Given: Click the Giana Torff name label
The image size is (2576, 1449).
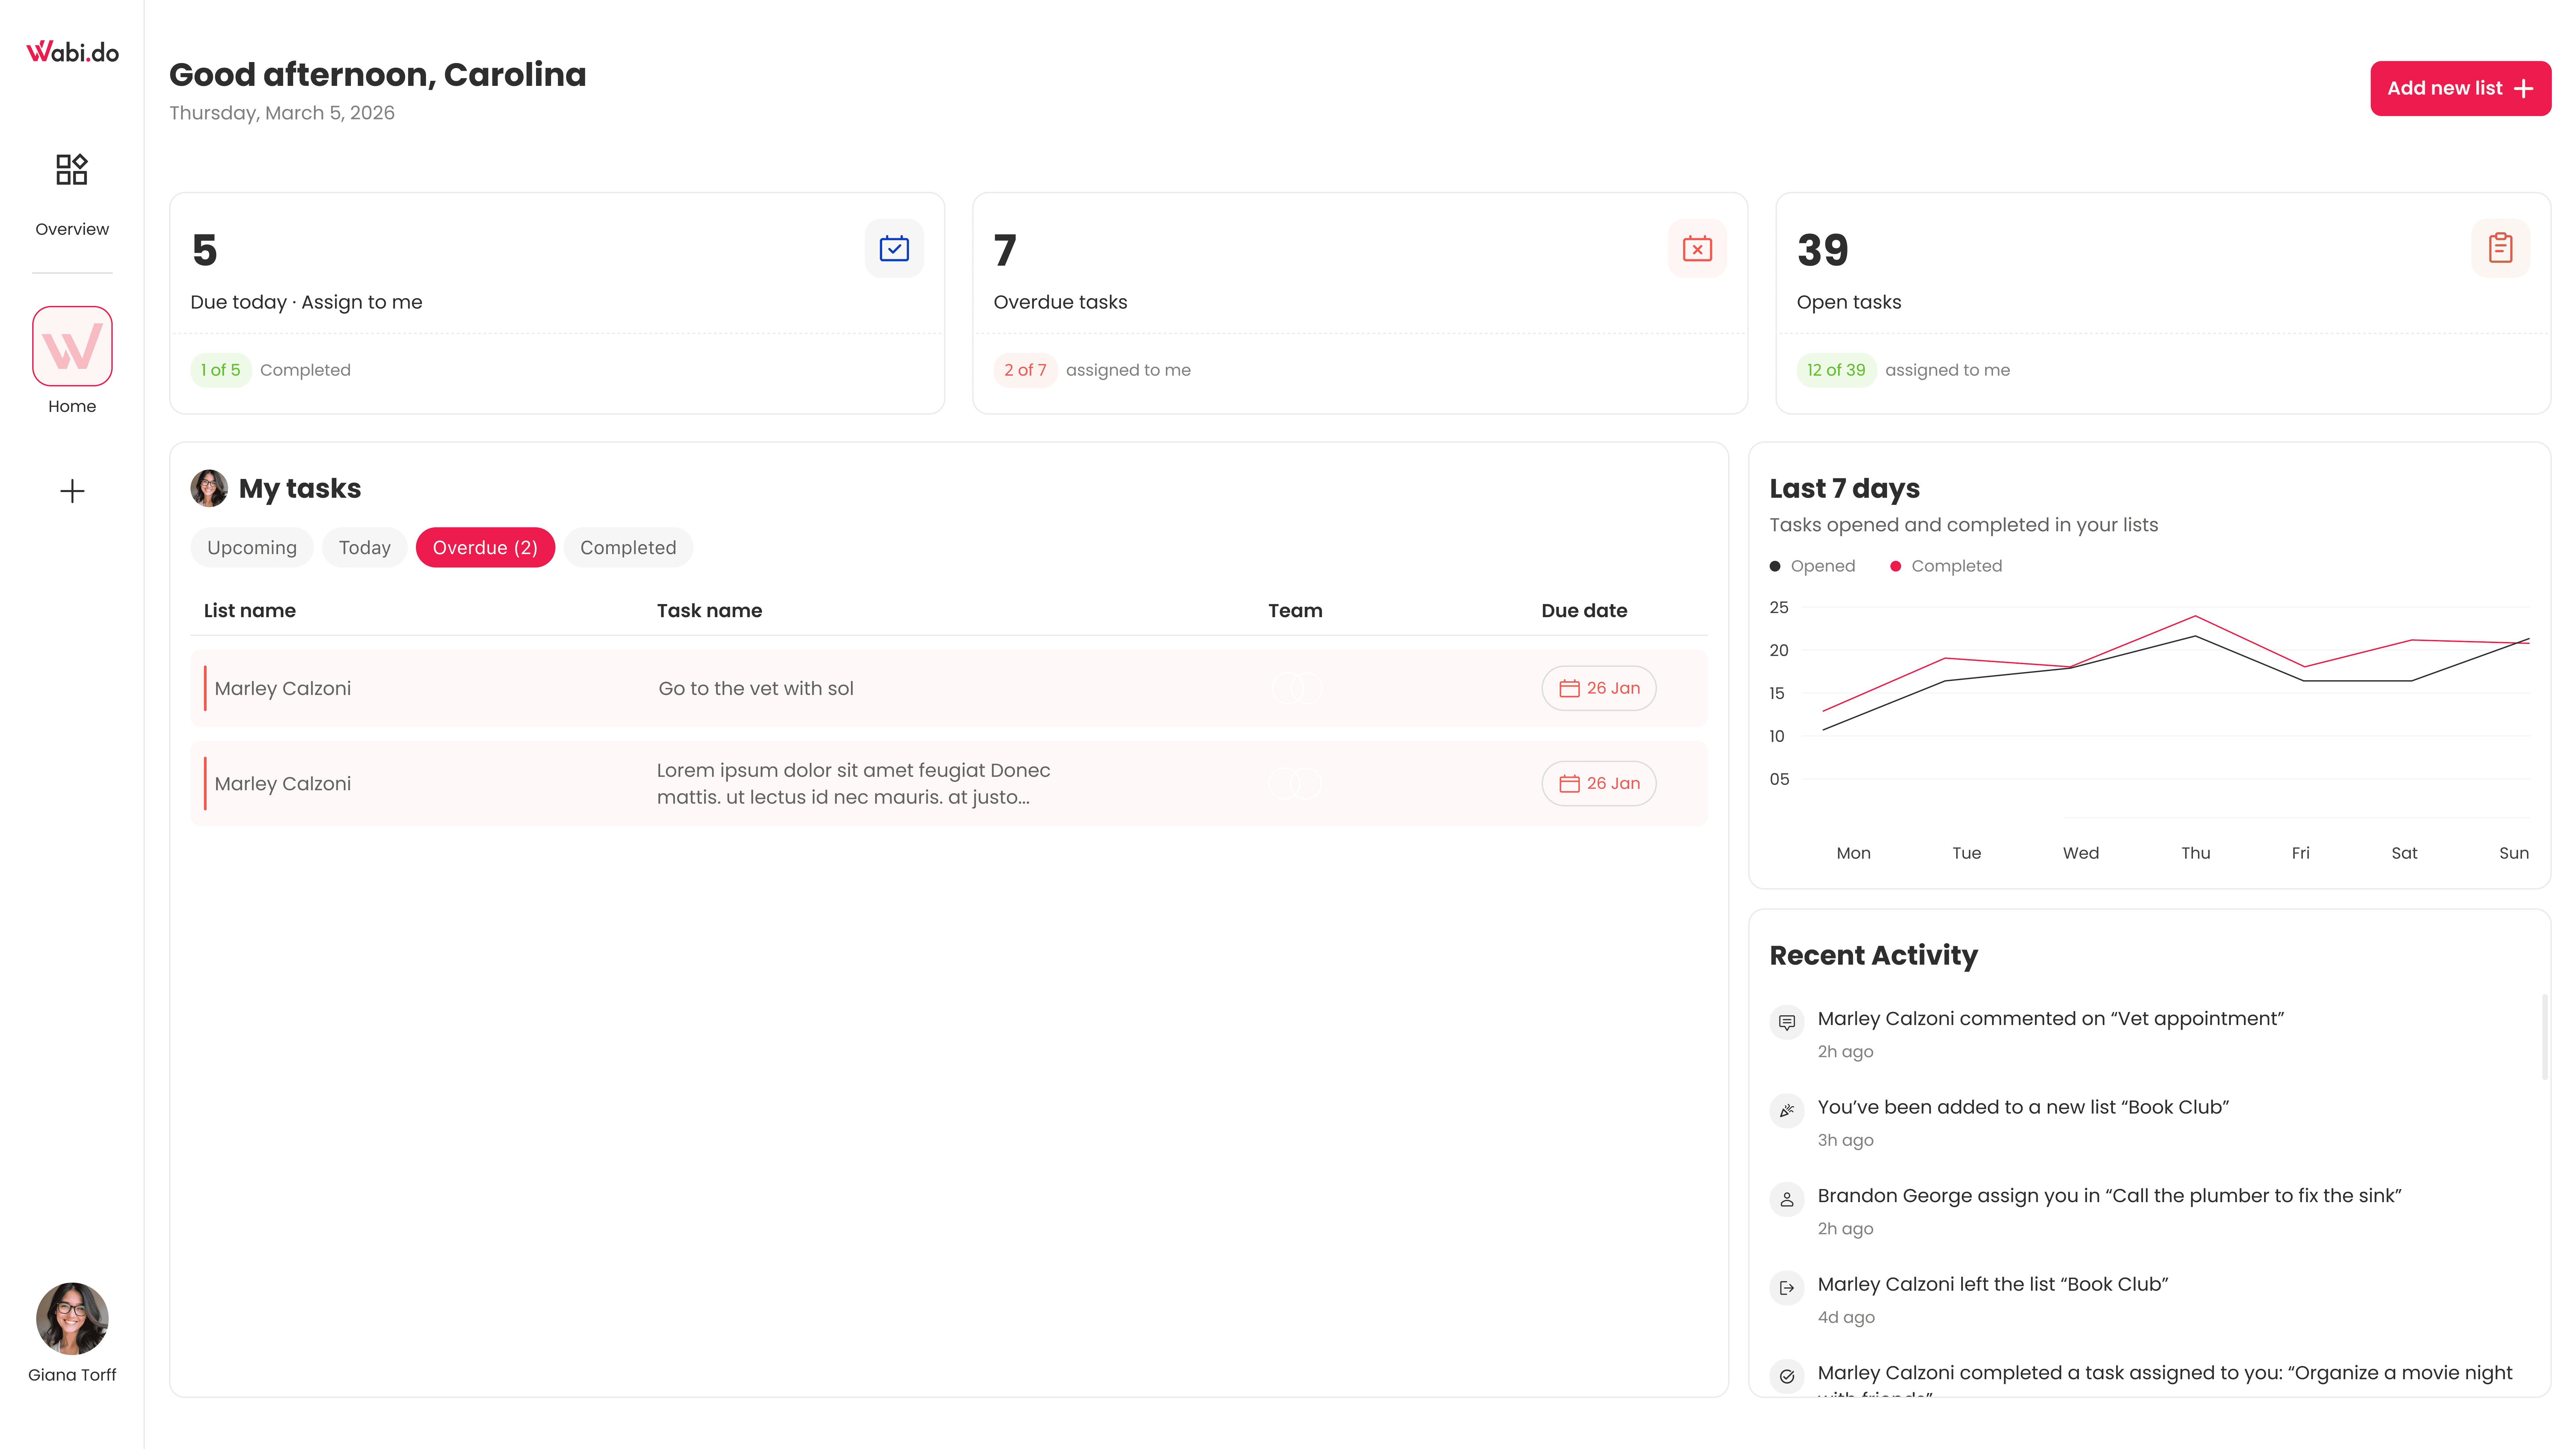Looking at the screenshot, I should (72, 1375).
